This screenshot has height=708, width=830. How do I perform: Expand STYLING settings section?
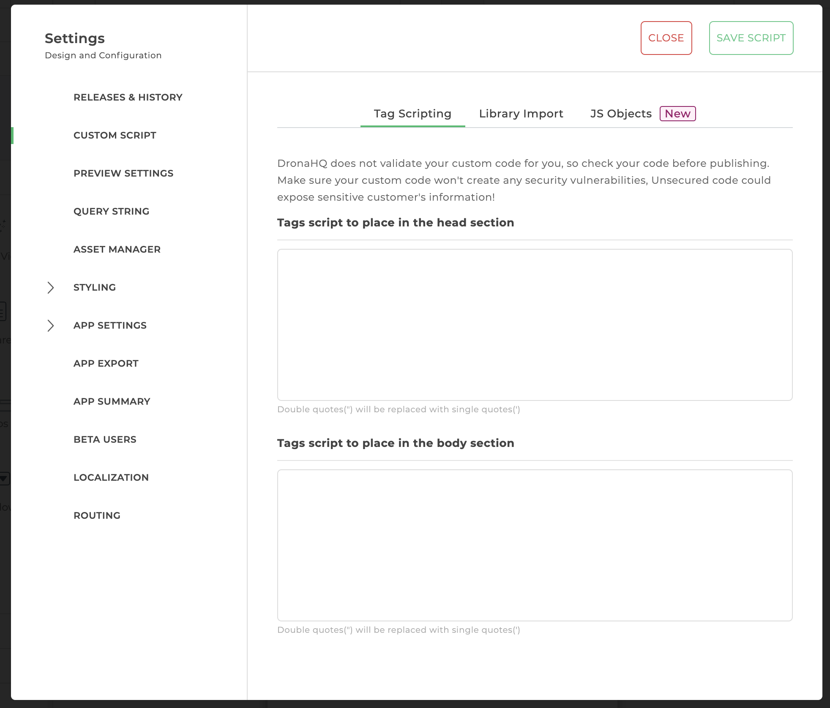[50, 287]
